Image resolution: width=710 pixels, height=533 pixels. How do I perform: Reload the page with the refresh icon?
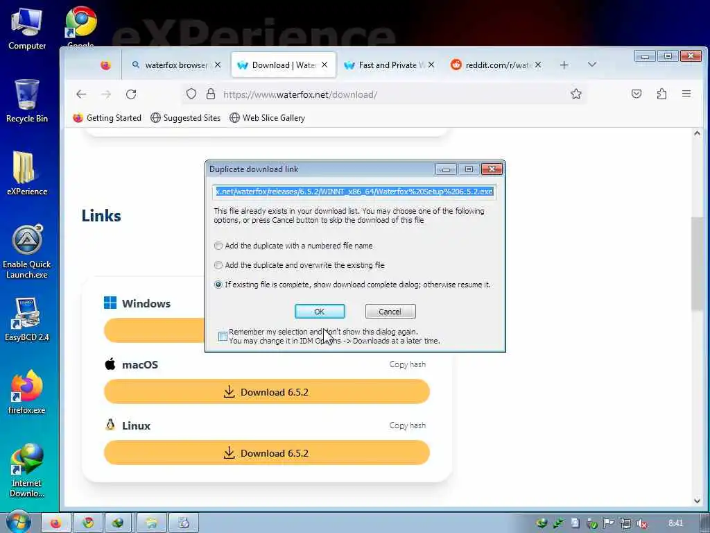pos(131,94)
